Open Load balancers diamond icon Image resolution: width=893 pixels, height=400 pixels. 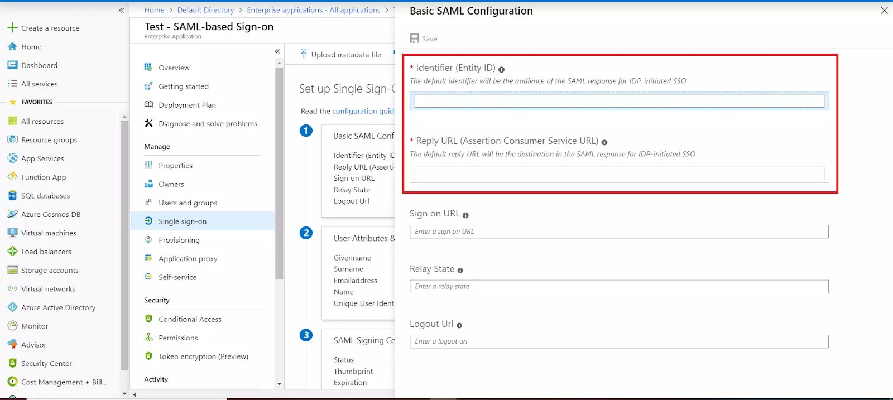click(12, 252)
